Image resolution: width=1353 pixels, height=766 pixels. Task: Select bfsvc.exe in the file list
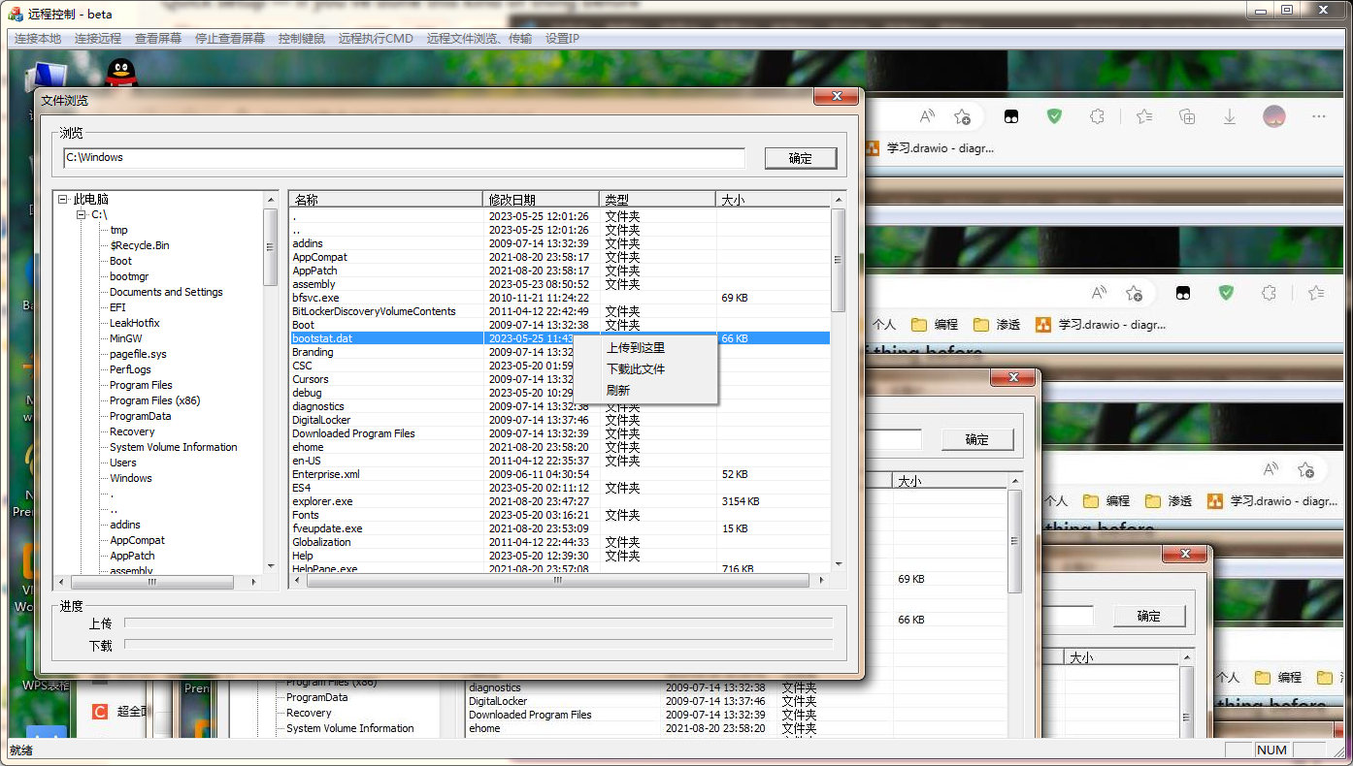315,298
